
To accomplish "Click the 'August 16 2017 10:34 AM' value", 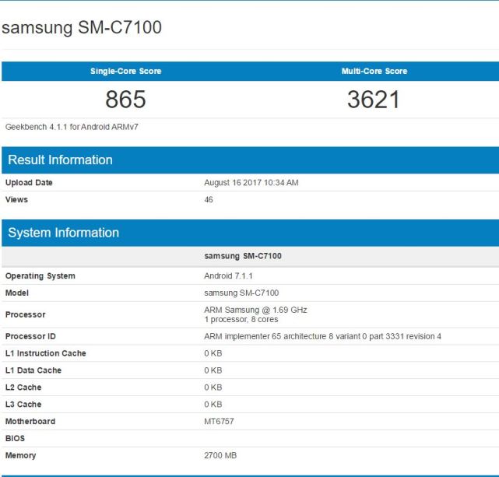I will click(x=251, y=183).
